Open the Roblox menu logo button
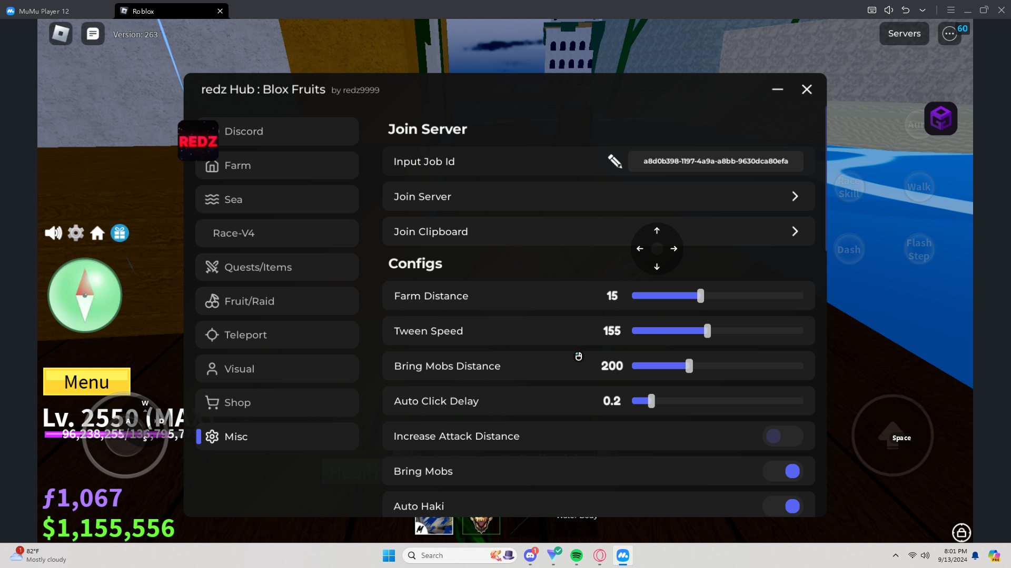1011x568 pixels. click(x=61, y=34)
